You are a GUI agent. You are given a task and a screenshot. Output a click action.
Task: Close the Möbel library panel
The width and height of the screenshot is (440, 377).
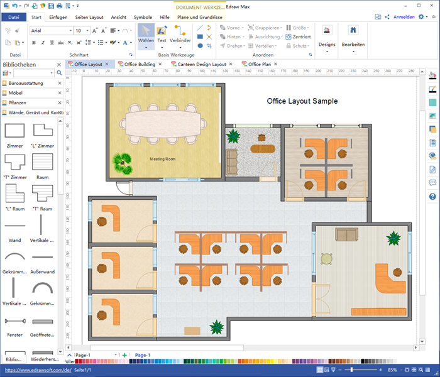(x=60, y=92)
